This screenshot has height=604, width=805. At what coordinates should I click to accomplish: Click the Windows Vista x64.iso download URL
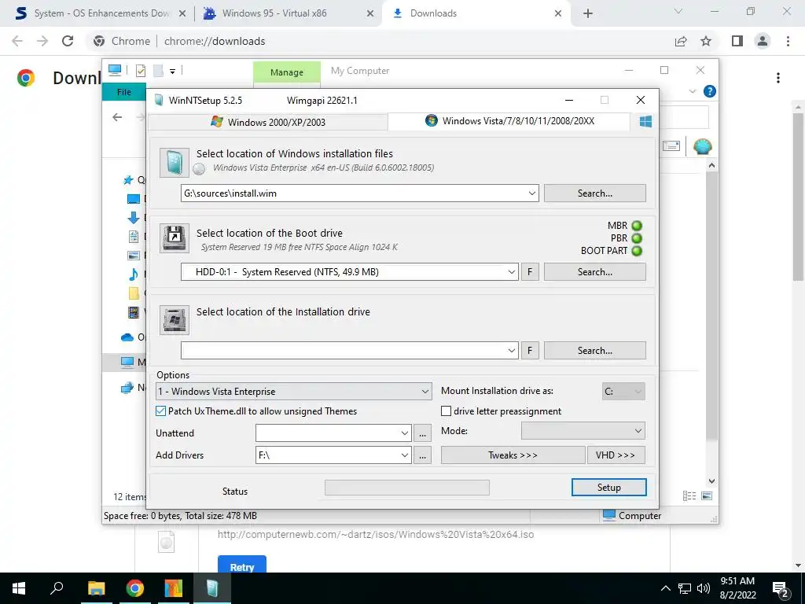pos(376,534)
